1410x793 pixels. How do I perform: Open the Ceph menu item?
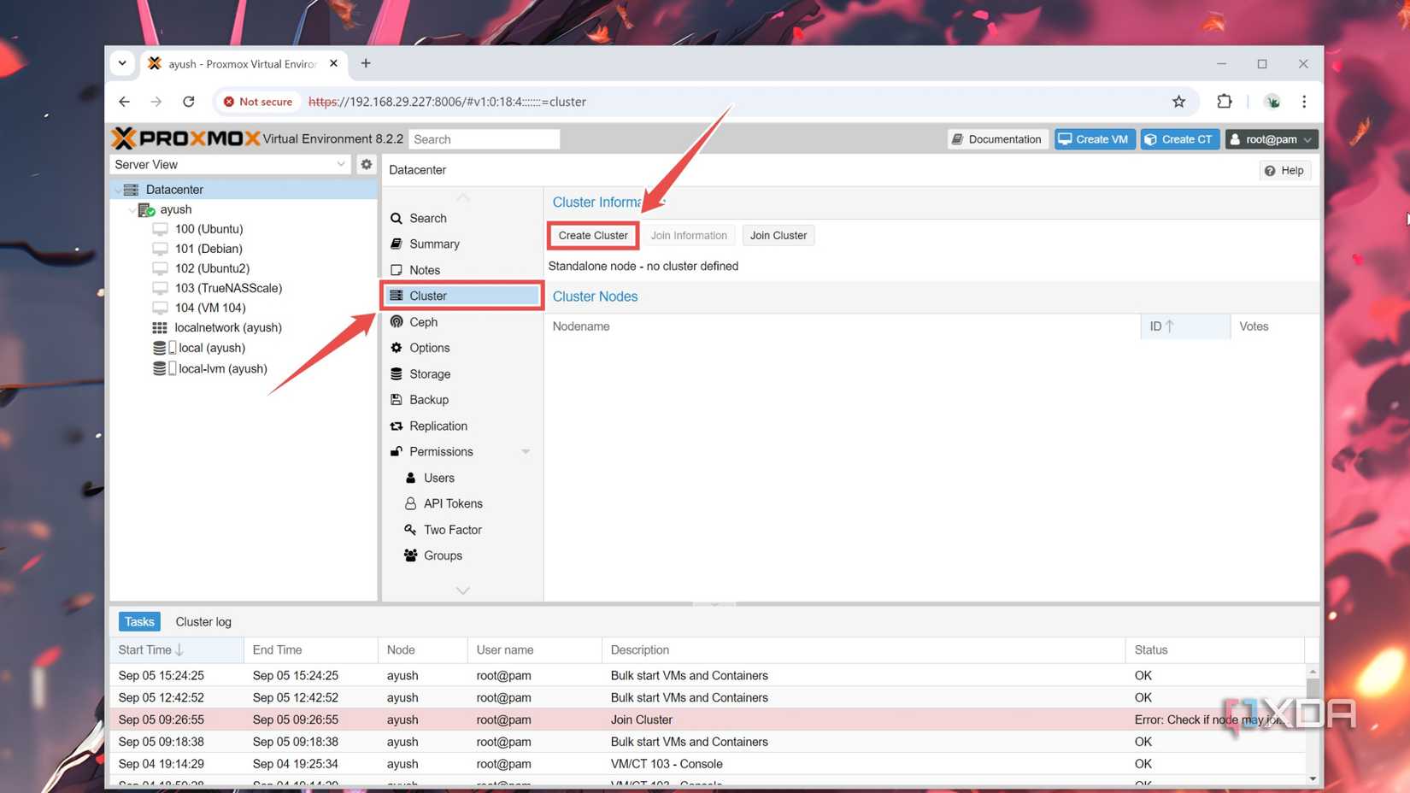pos(461,322)
